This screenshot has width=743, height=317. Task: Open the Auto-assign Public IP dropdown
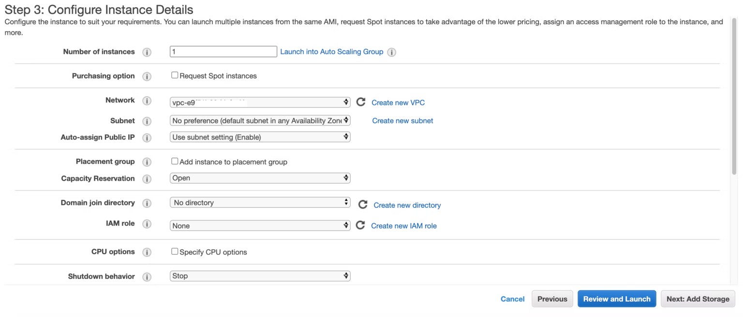(260, 137)
